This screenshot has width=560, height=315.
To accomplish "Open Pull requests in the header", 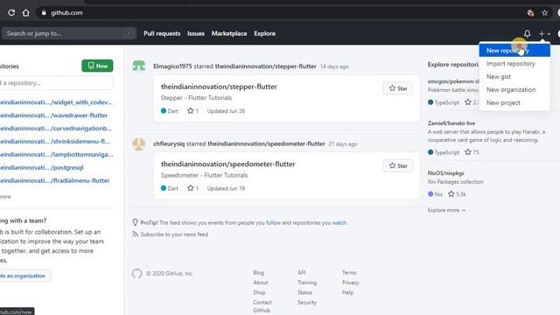I will (162, 33).
